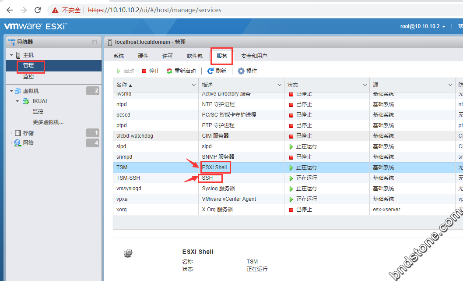Select the sfcbd-watchdog service name

click(x=135, y=136)
